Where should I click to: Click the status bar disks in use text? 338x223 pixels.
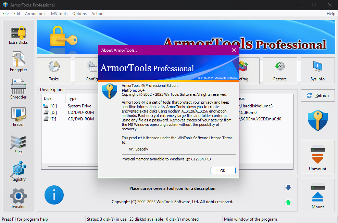[x=107, y=219]
